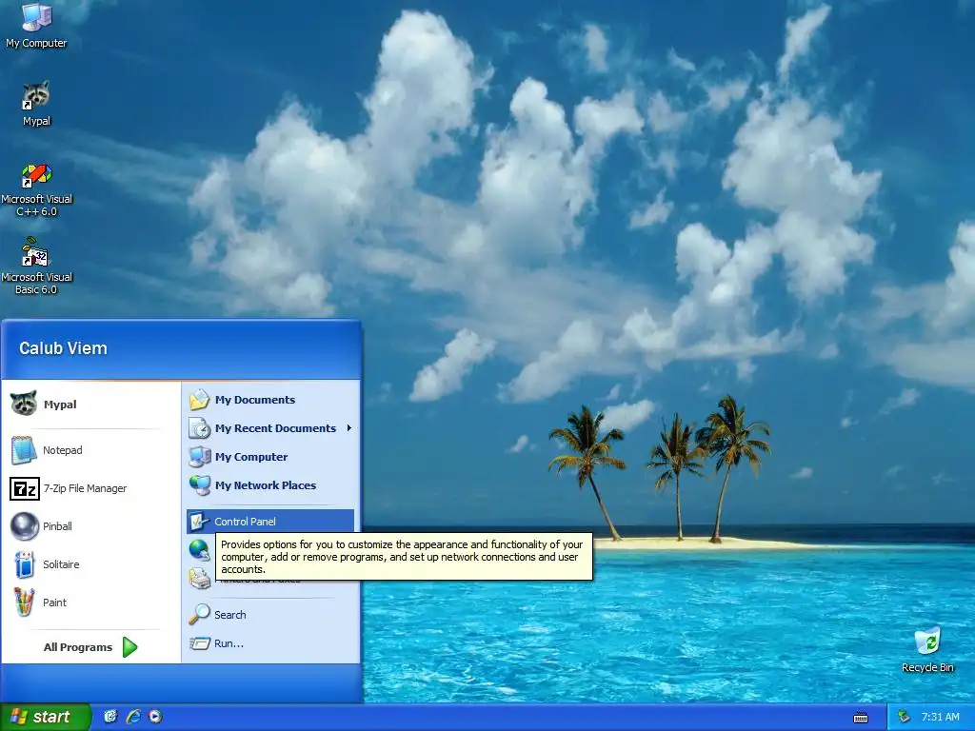
Task: Expand My Recent Documents submenu arrow
Action: [x=349, y=428]
